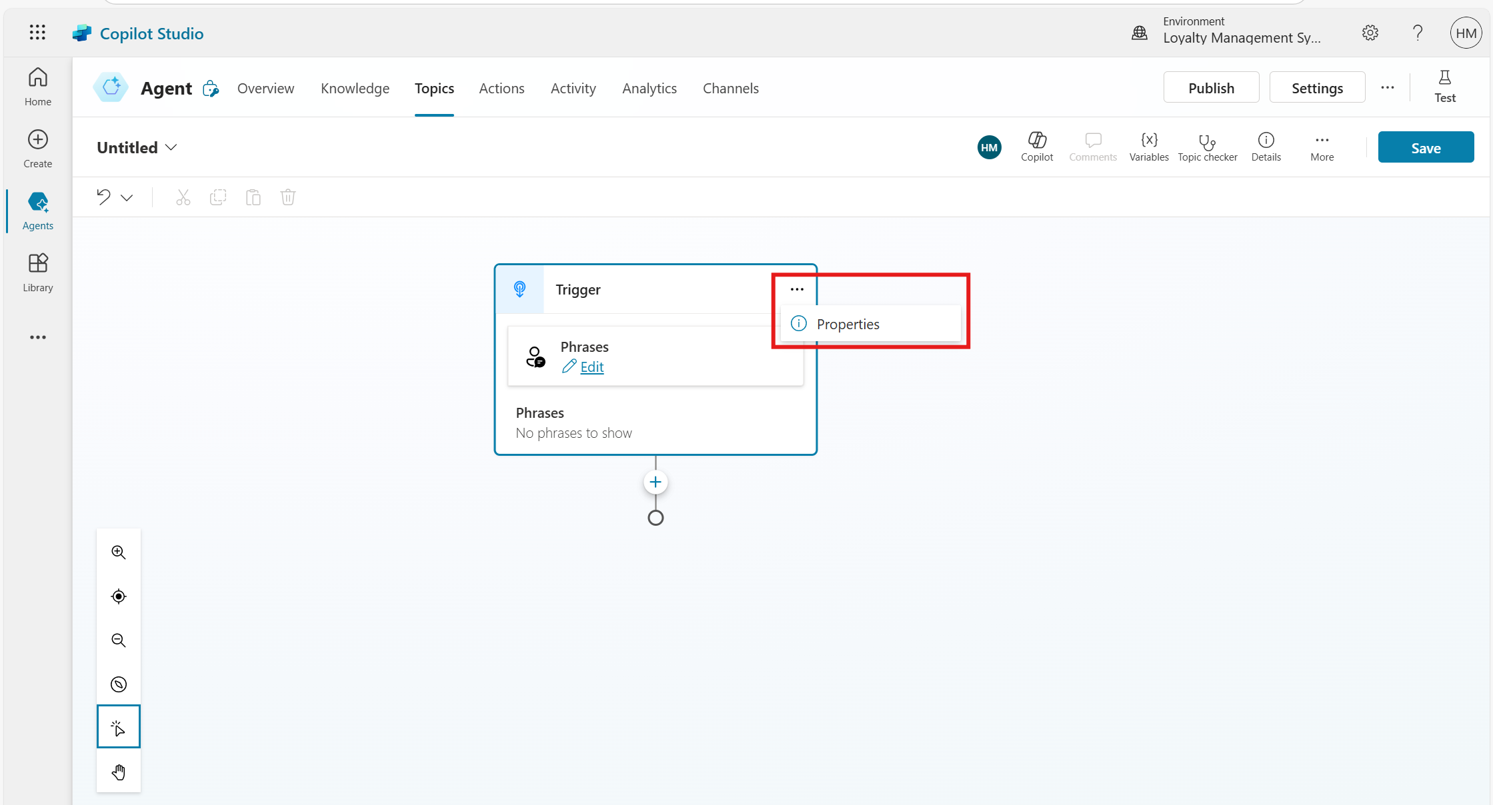Toggle the selection pointer mode
The width and height of the screenshot is (1493, 805).
pos(119,727)
